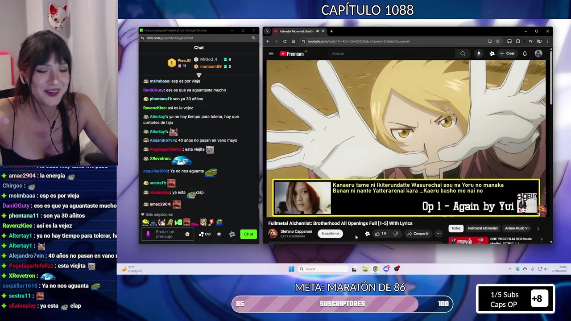Show next filter chips with arrow
The height and width of the screenshot is (321, 571).
point(538,229)
